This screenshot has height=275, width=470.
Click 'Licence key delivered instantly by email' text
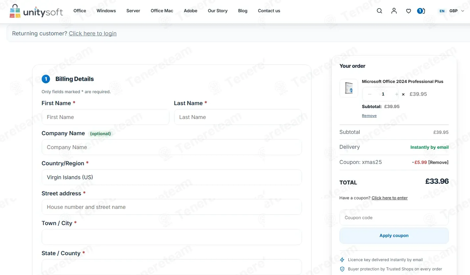point(385,260)
